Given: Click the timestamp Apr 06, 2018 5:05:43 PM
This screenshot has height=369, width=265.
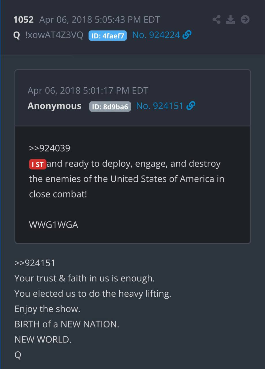Looking at the screenshot, I should 93,20.
